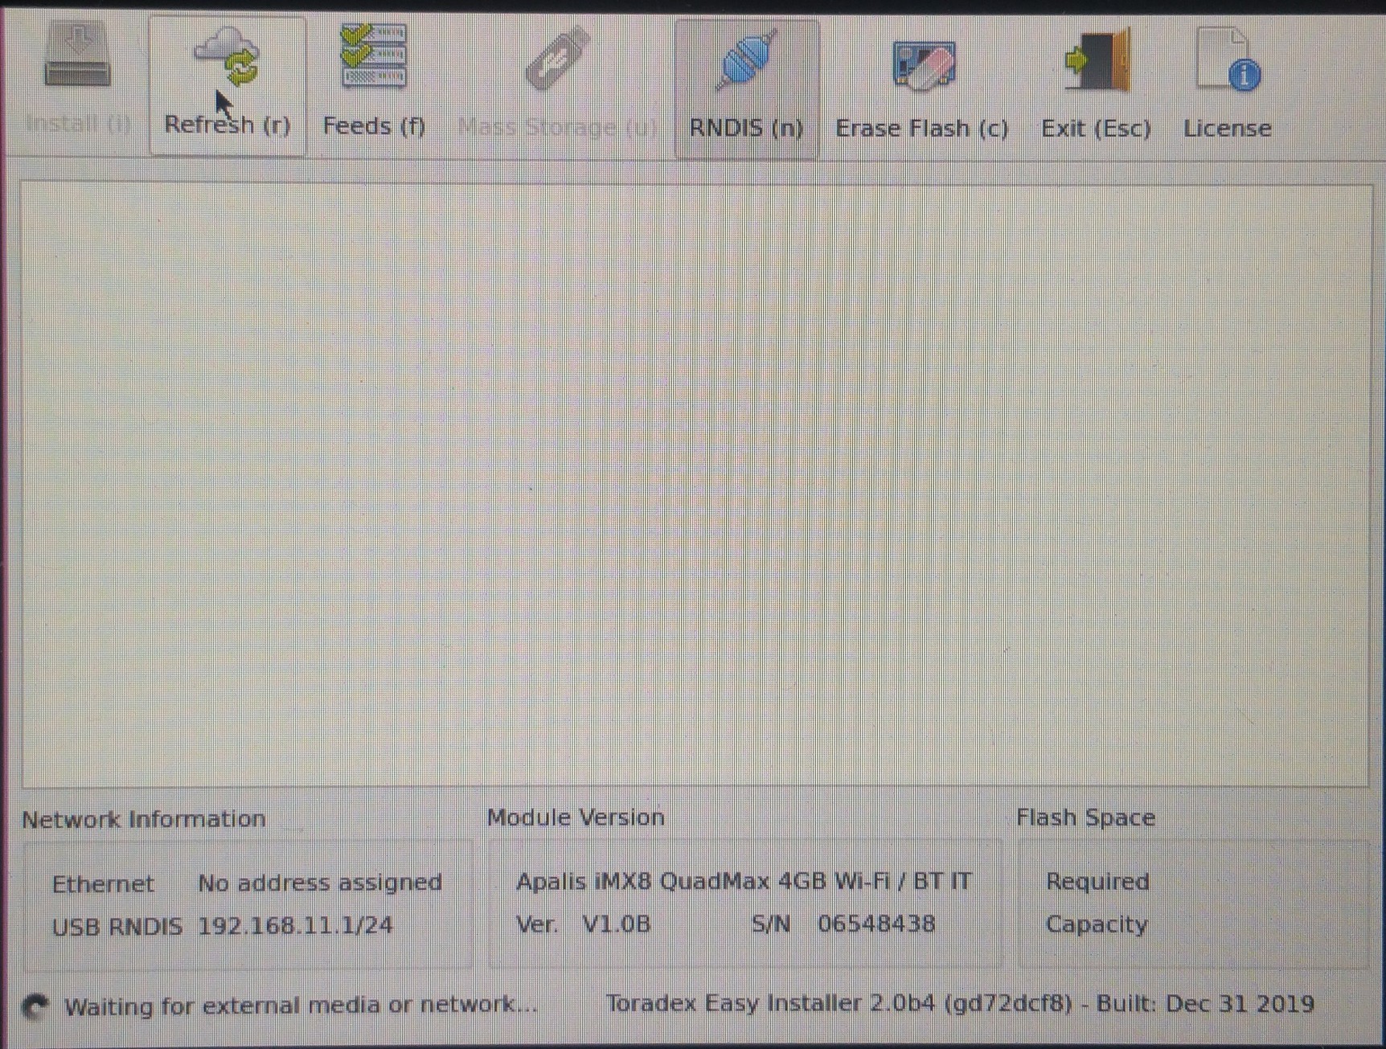Click the Network Information section heading
The height and width of the screenshot is (1049, 1386).
pos(144,819)
